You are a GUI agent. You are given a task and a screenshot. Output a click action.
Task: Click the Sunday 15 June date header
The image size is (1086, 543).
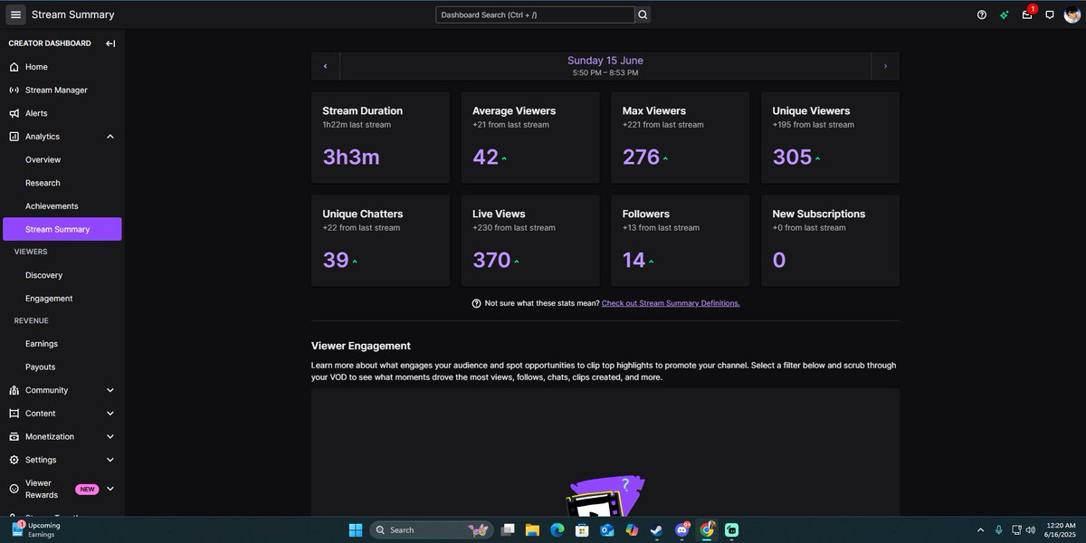605,61
